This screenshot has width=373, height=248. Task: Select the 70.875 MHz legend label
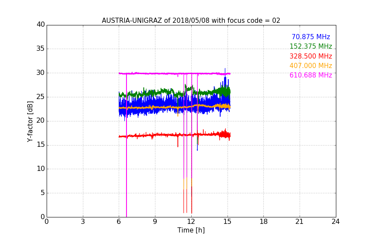311,37
